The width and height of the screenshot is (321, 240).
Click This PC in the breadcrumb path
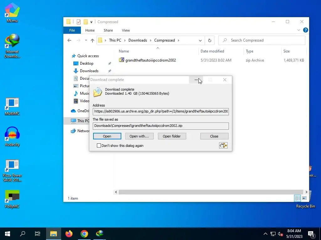pyautogui.click(x=115, y=40)
